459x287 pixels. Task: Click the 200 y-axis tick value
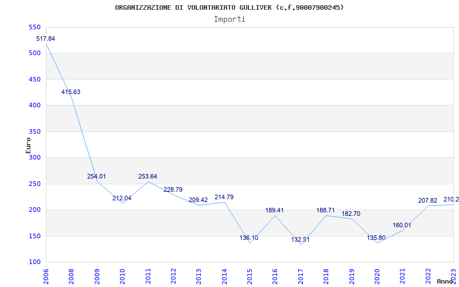tap(34, 210)
